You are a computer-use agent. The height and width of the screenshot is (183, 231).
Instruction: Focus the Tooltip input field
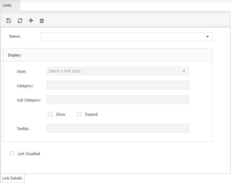[118, 128]
